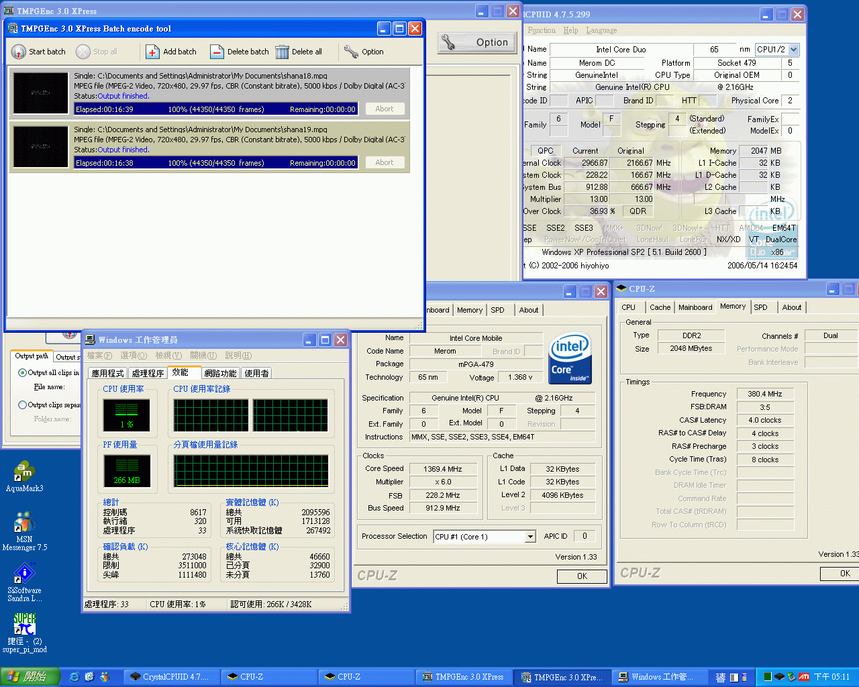The width and height of the screenshot is (859, 687).
Task: Click OK in the CPU-Z window showing Core Speed
Action: 582,576
